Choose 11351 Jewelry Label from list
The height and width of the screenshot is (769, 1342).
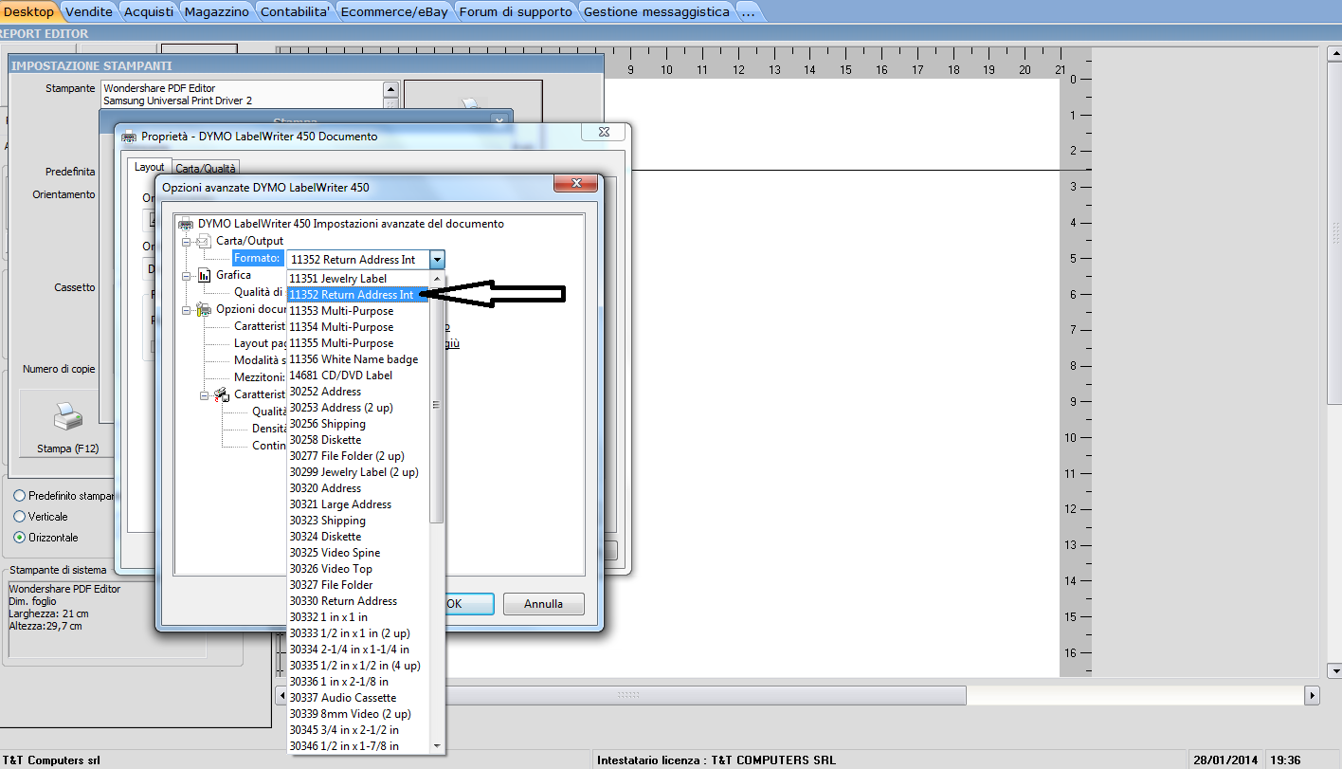(358, 279)
